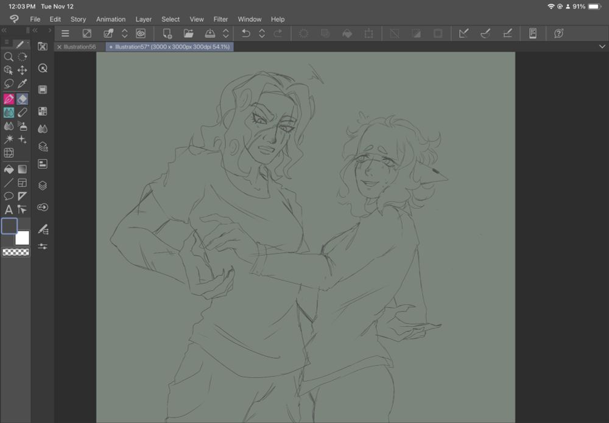Click the Clip Studio spiral icon
The image size is (609, 423).
click(141, 33)
